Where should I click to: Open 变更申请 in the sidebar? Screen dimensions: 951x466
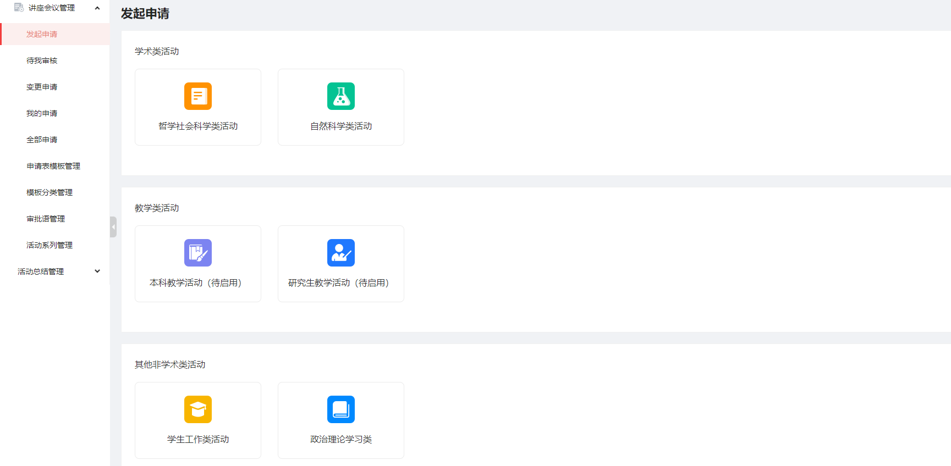click(x=42, y=87)
